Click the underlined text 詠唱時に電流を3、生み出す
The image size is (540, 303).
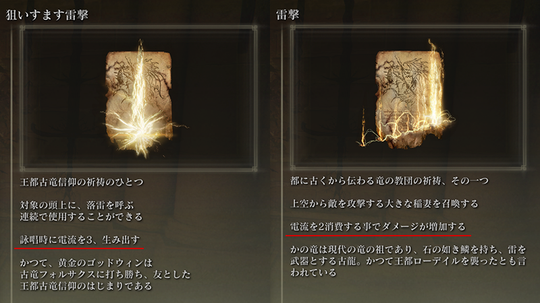coord(80,240)
